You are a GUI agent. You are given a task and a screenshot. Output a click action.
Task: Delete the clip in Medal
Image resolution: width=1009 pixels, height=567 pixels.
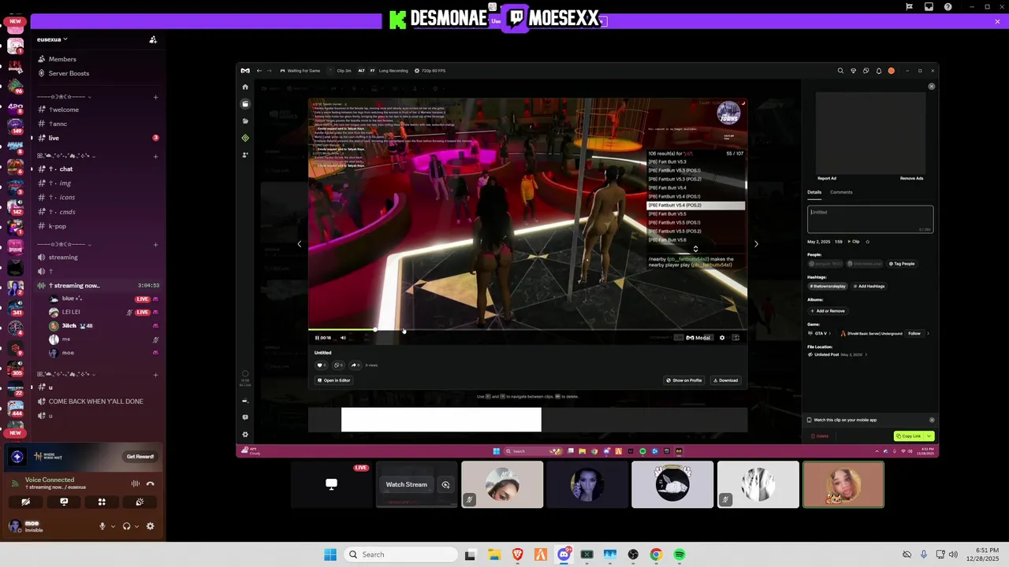click(821, 436)
